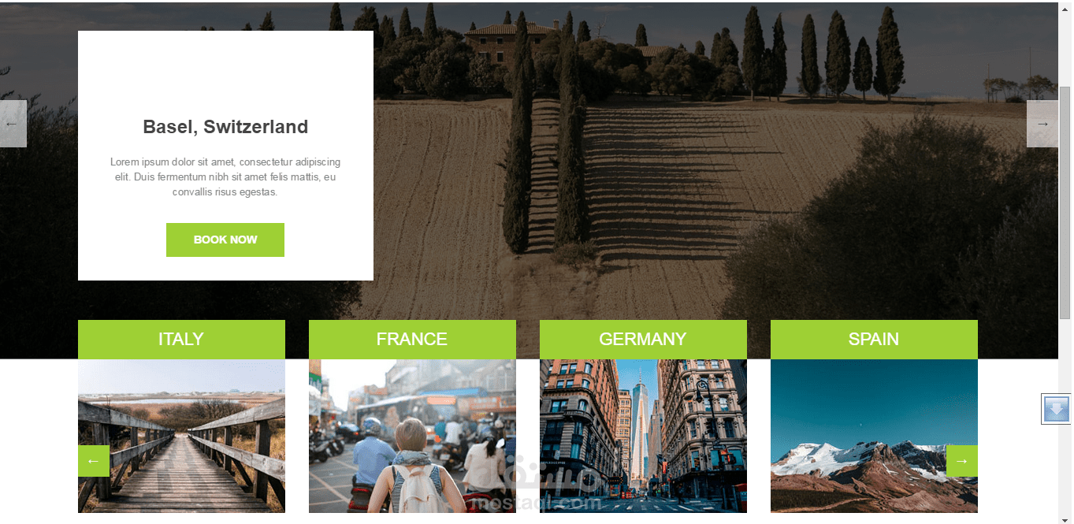Image resolution: width=1074 pixels, height=524 pixels.
Task: Open the GERMANY destination header
Action: click(643, 340)
